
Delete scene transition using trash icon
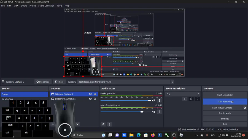[x=191, y=99]
